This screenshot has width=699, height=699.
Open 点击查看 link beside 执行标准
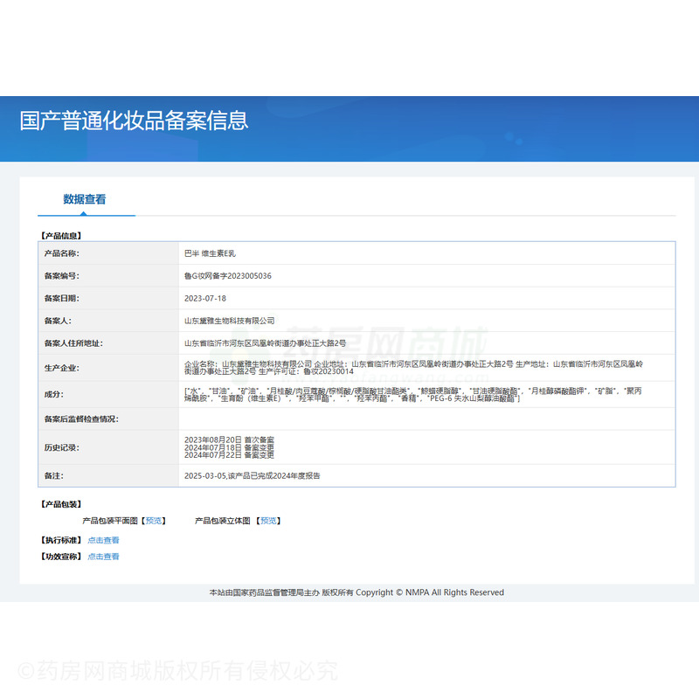tap(103, 540)
